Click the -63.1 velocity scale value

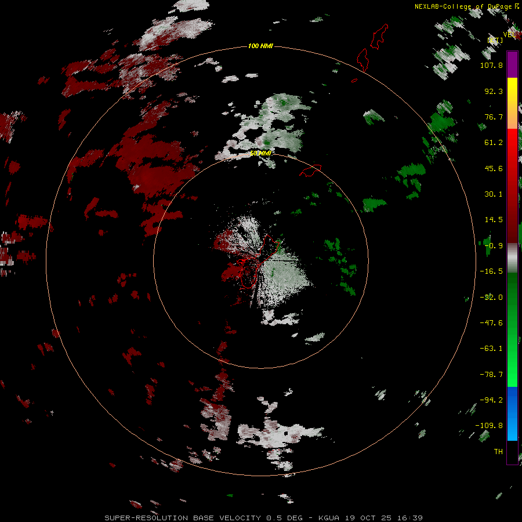coord(491,349)
